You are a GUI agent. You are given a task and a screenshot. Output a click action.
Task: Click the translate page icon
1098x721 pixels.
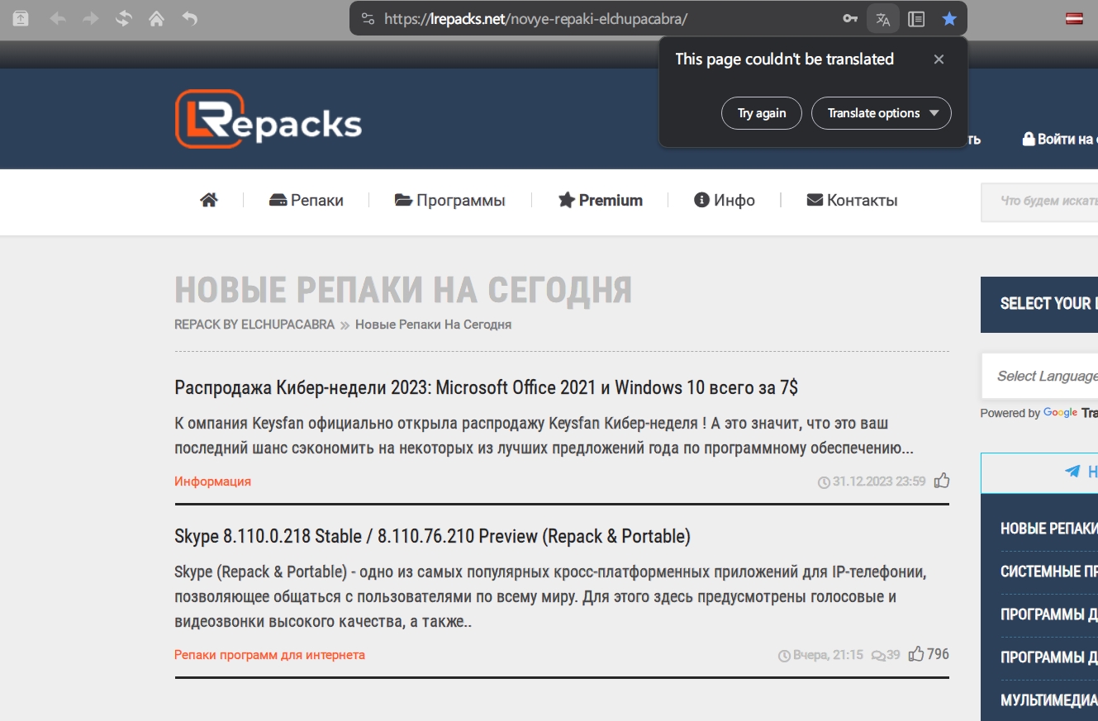click(883, 18)
